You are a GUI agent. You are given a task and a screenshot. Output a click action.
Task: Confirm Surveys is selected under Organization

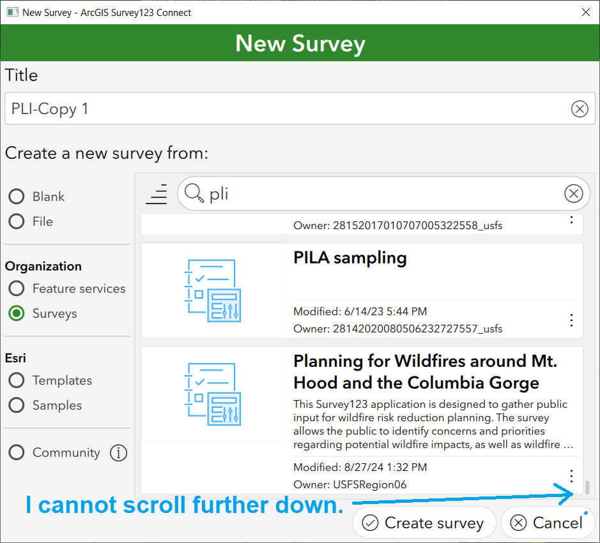[16, 313]
